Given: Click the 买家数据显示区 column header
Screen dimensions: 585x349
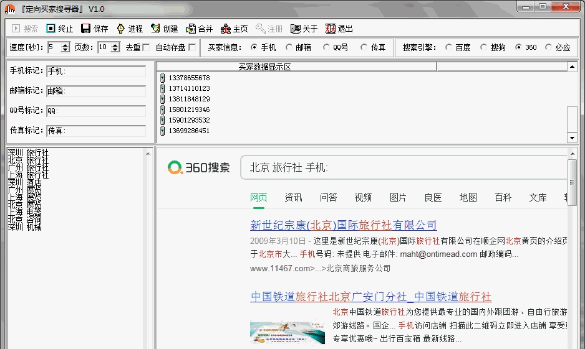Looking at the screenshot, I should [x=297, y=67].
